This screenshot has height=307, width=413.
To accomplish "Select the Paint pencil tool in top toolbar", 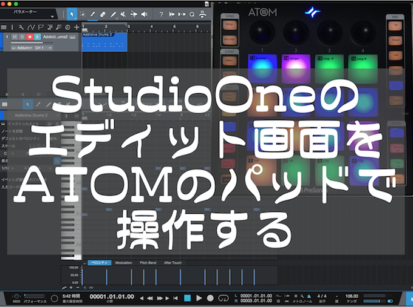I will point(92,14).
